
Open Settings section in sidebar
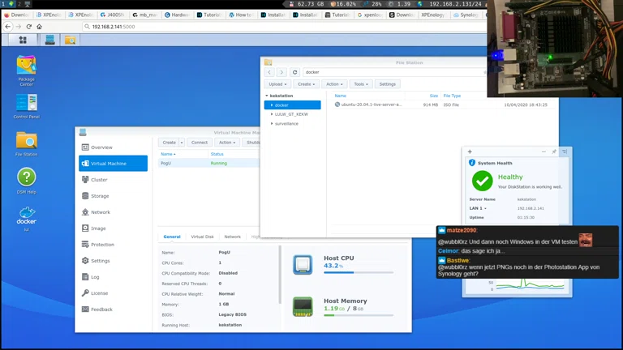(x=114, y=261)
